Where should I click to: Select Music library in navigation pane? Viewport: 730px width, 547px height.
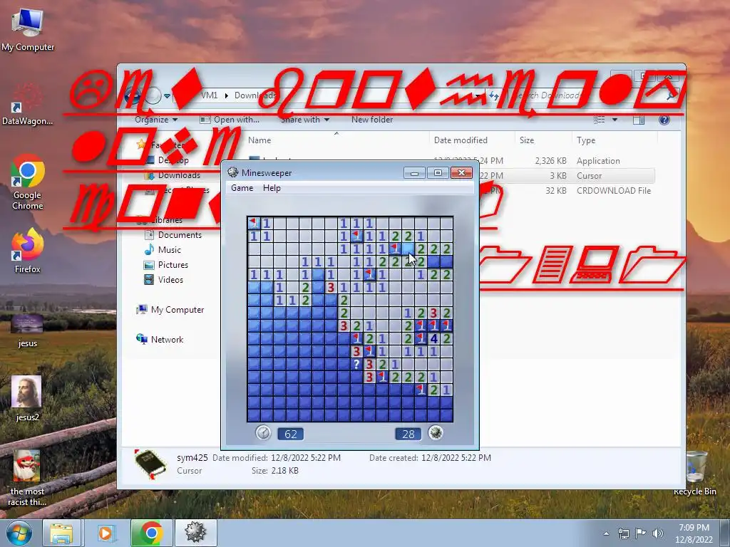tap(170, 250)
